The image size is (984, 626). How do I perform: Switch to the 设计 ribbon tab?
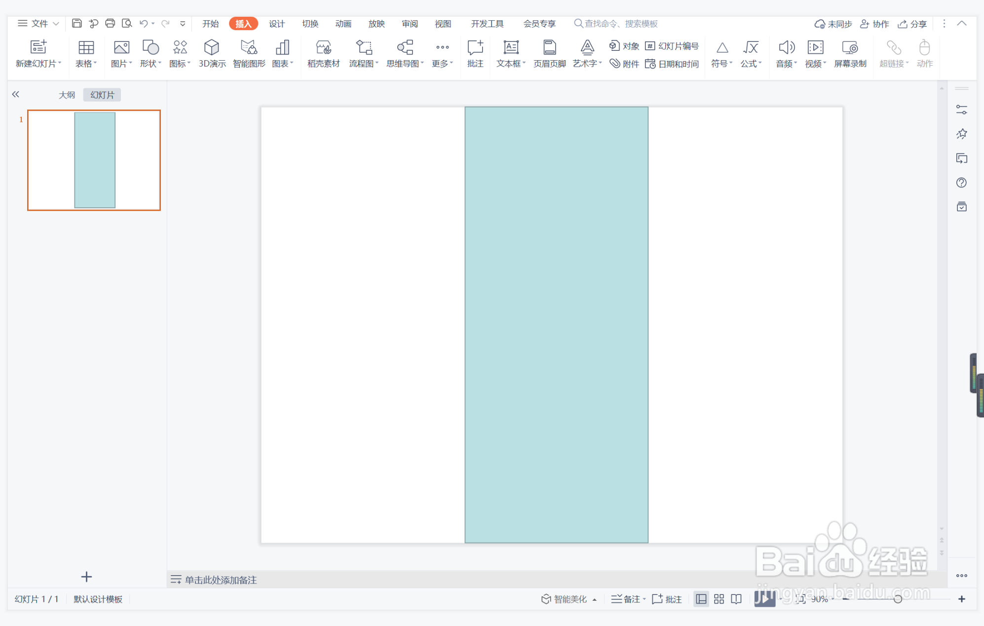pyautogui.click(x=277, y=24)
